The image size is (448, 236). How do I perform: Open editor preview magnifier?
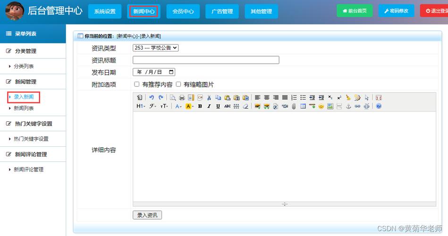pyautogui.click(x=173, y=97)
